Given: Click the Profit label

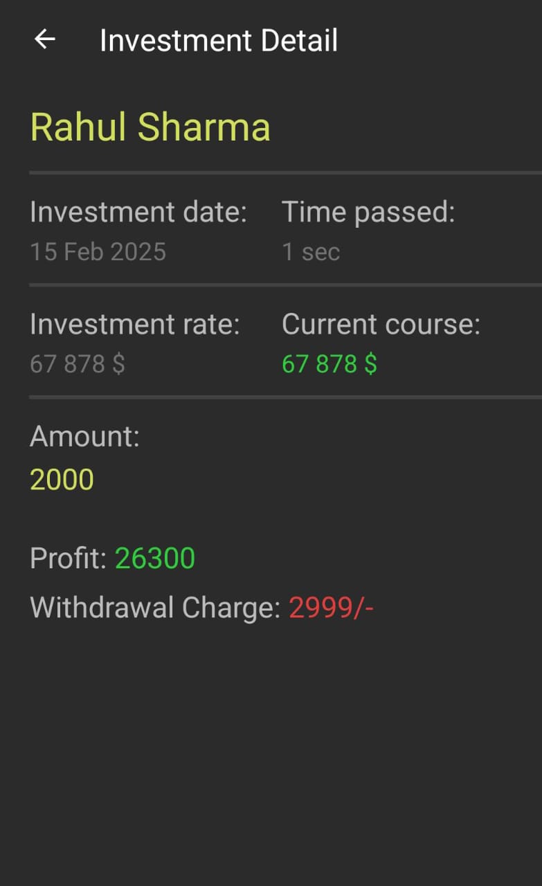Looking at the screenshot, I should (x=68, y=558).
